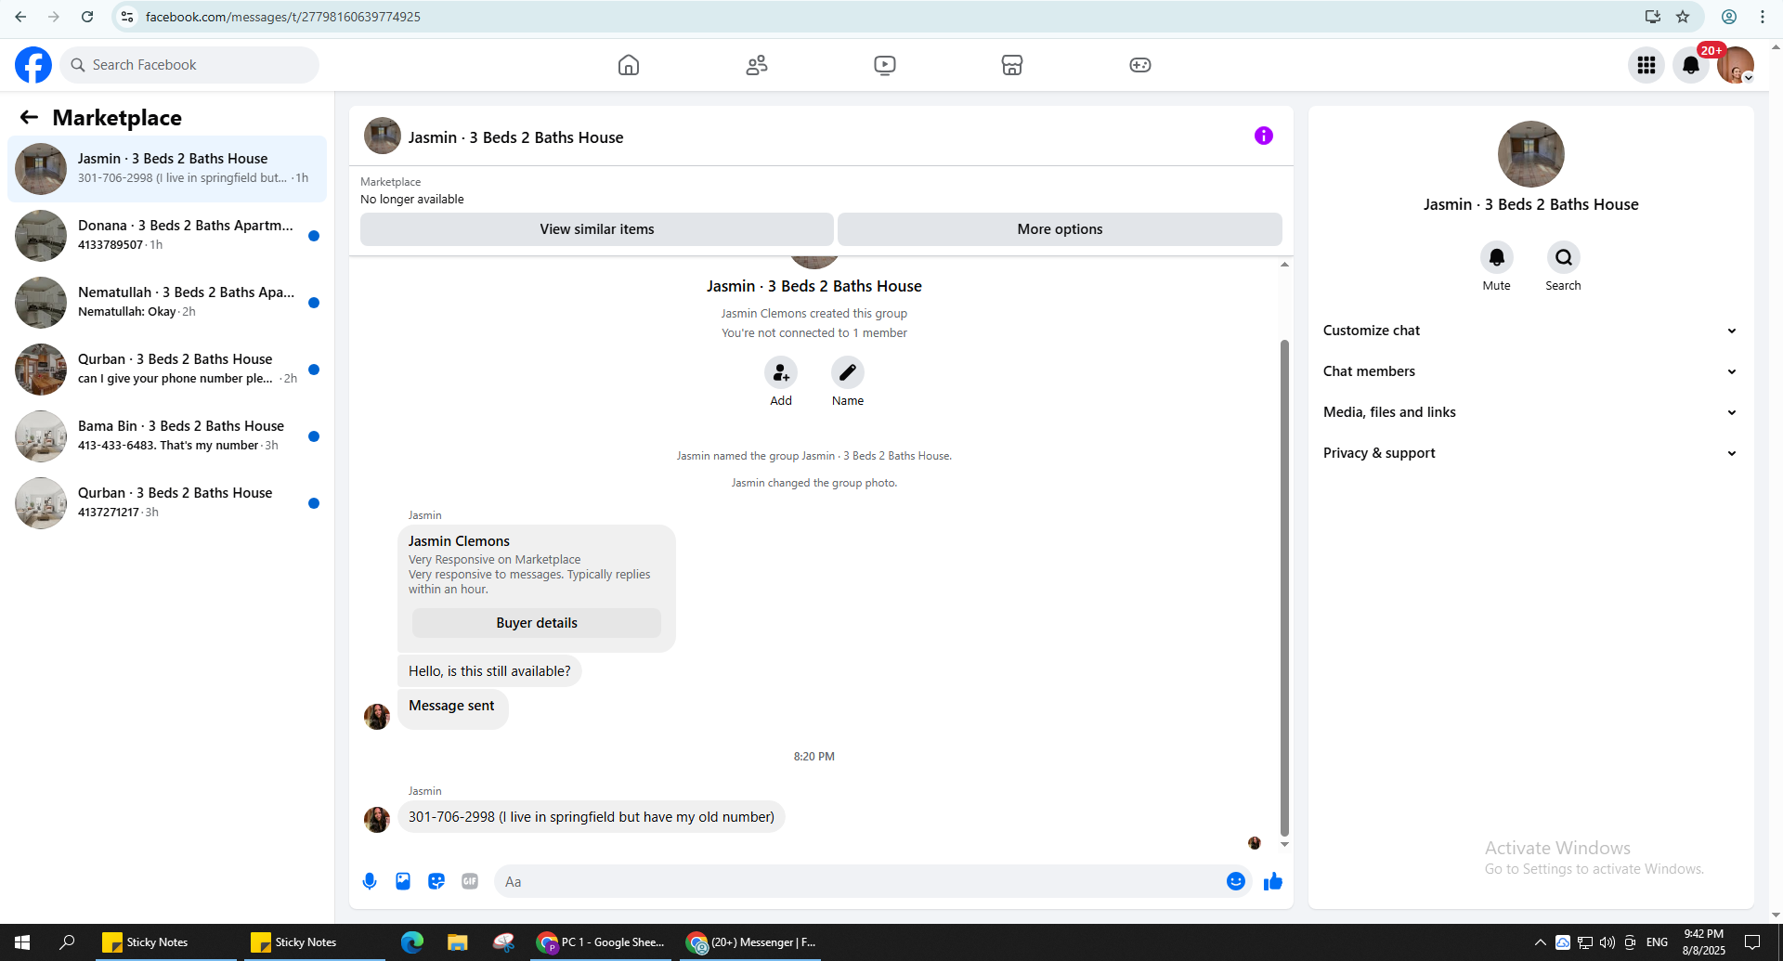Mute the conversation using bell icon

[1496, 257]
